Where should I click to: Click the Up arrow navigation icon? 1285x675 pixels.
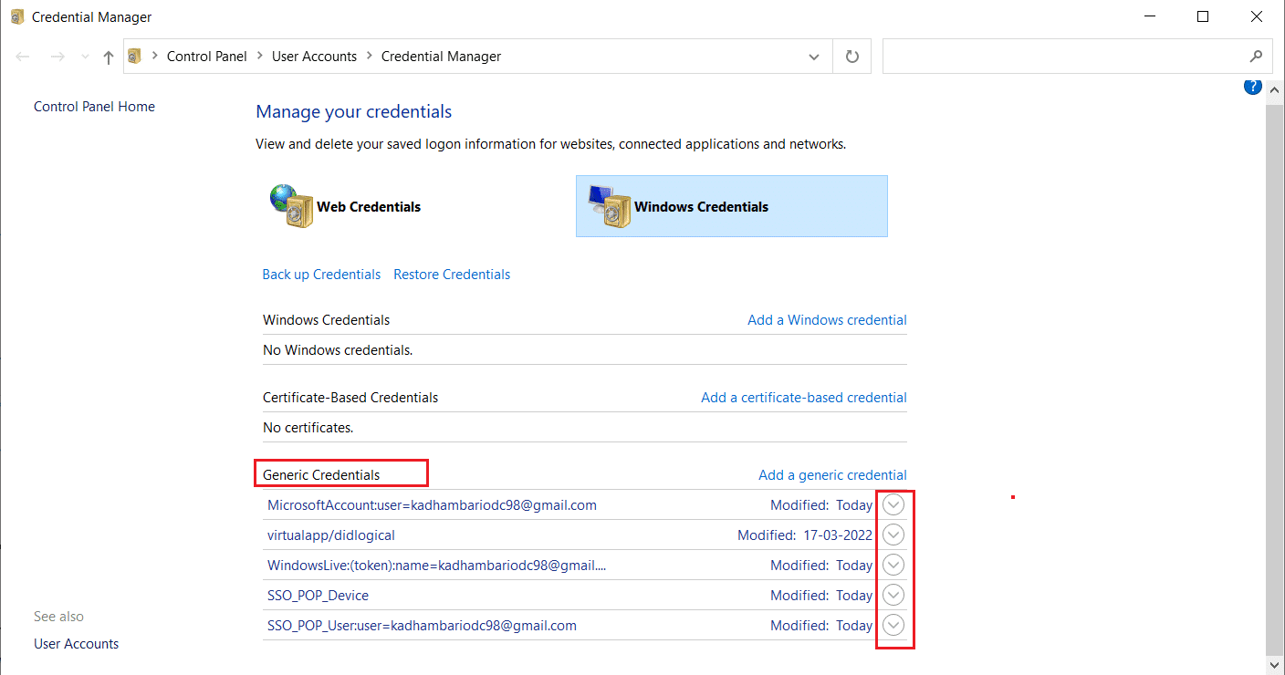pyautogui.click(x=109, y=57)
